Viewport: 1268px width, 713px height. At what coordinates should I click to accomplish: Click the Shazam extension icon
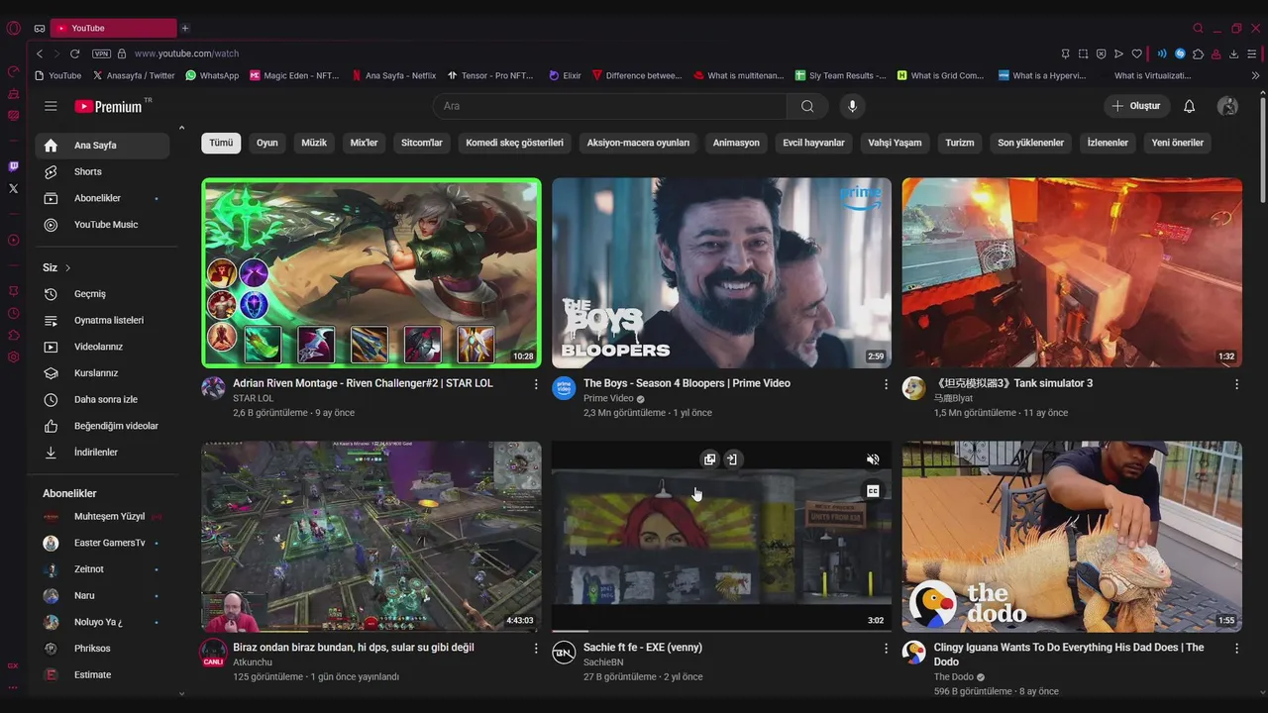[x=1180, y=53]
